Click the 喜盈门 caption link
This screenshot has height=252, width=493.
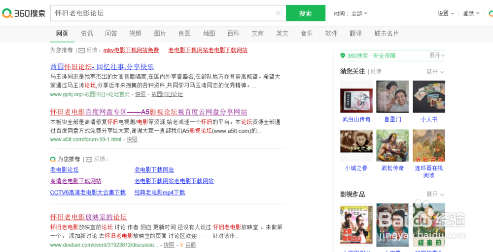(393, 119)
